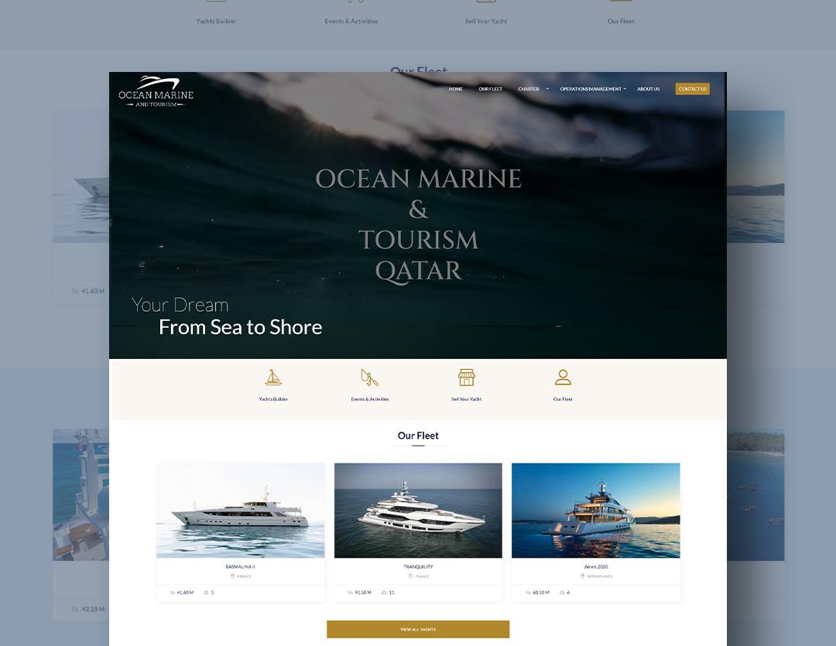Click the Ocean Marine and Tourism logo
Screen dimensions: 836x646
click(x=156, y=91)
